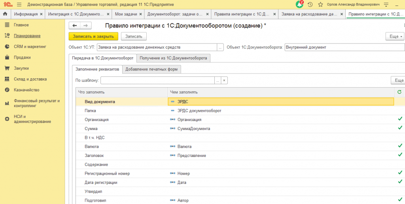Select Получение из 1С:Документооборота tab
The height and width of the screenshot is (204, 405).
173,58
